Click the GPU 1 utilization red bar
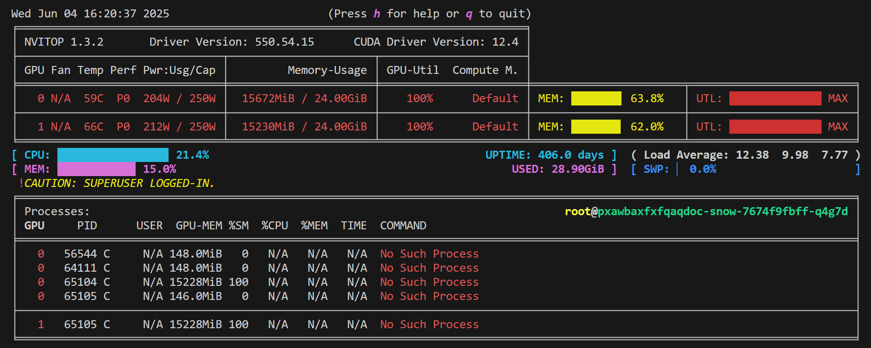Image resolution: width=871 pixels, height=348 pixels. point(775,127)
